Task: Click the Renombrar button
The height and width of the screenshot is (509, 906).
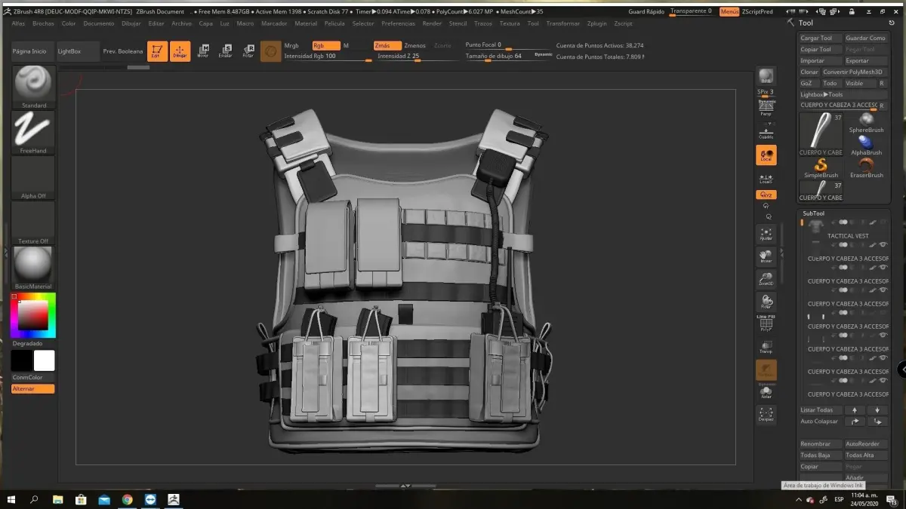Action: tap(819, 444)
